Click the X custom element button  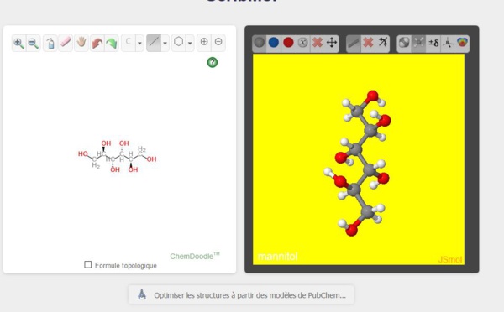pyautogui.click(x=302, y=43)
